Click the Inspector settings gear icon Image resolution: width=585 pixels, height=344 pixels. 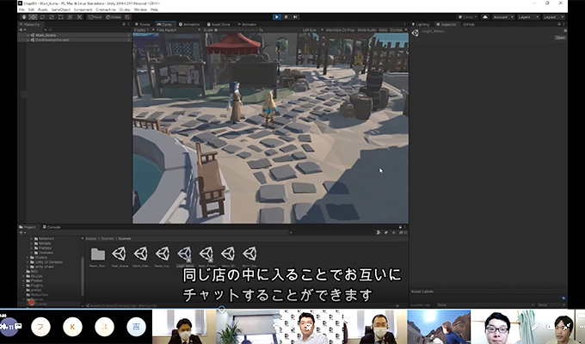coord(565,31)
